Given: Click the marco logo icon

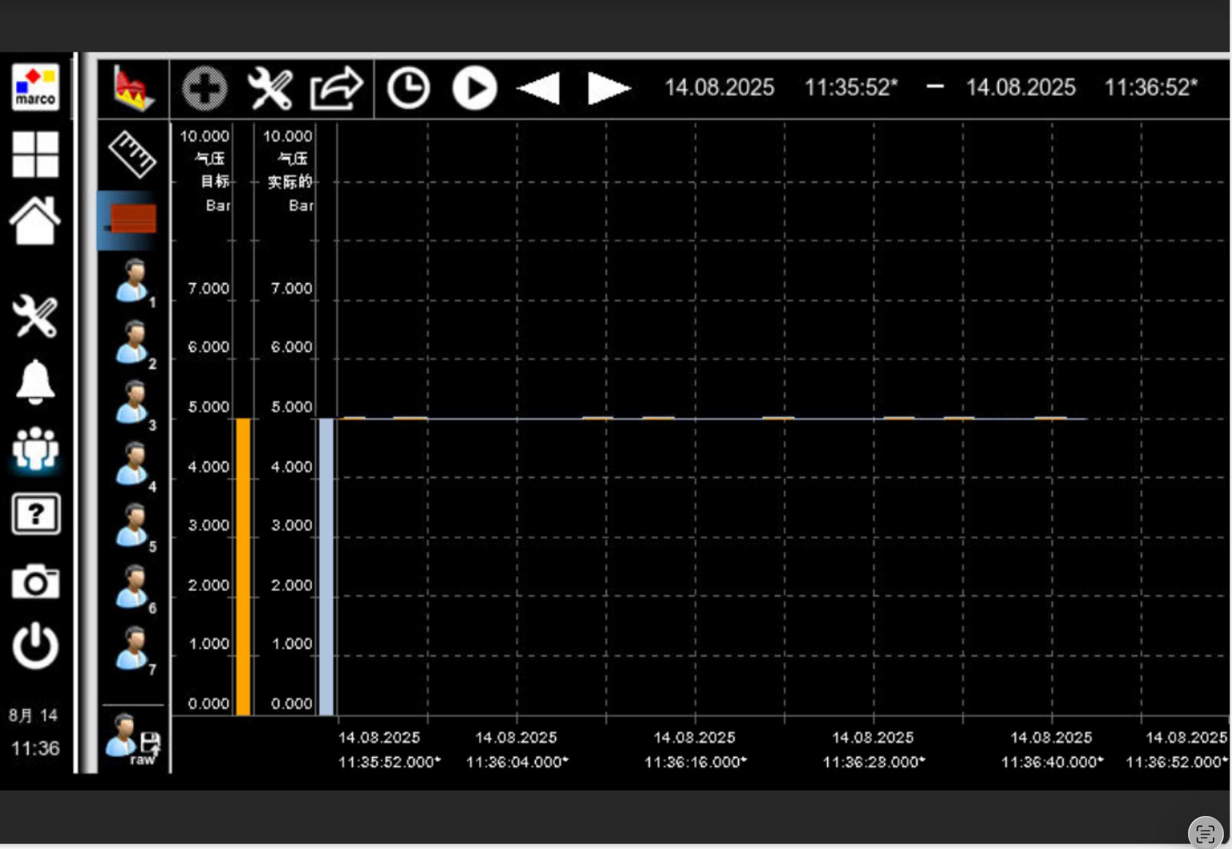Looking at the screenshot, I should point(35,88).
